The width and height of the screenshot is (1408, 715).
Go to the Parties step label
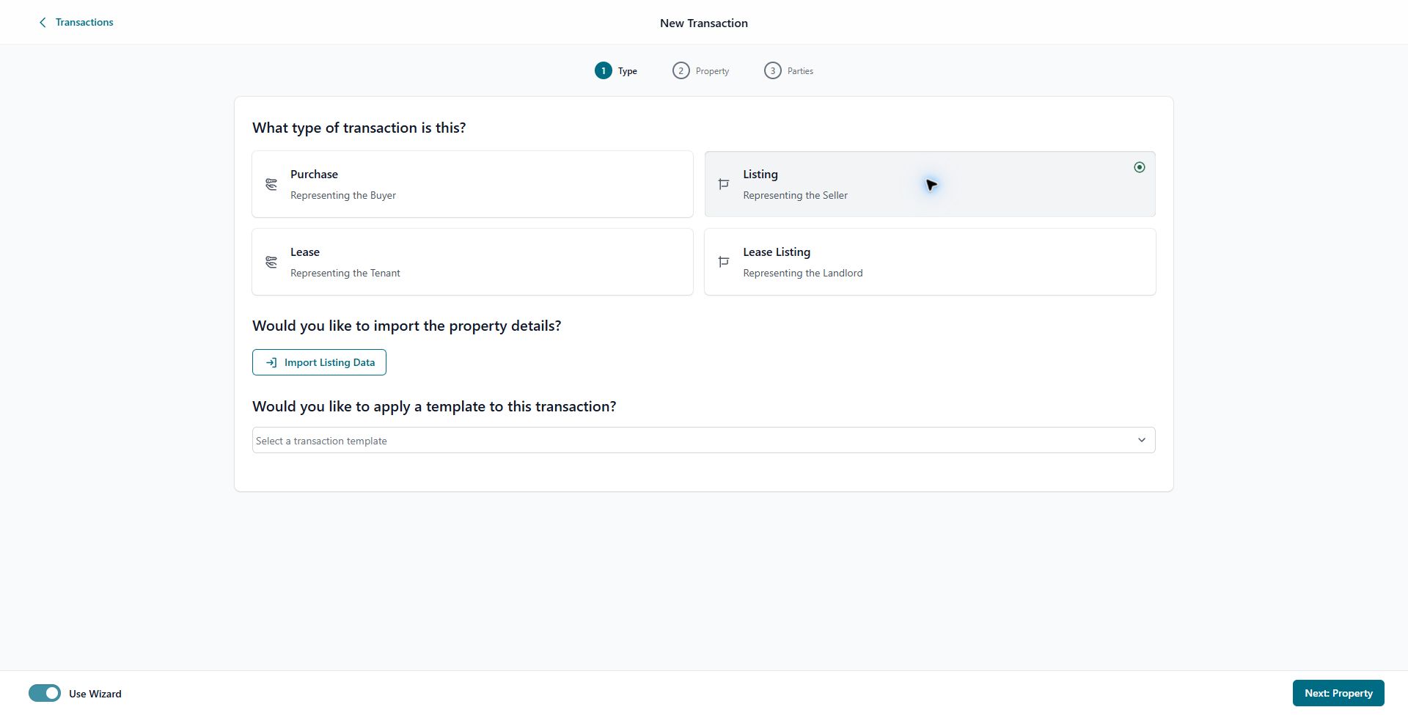800,71
